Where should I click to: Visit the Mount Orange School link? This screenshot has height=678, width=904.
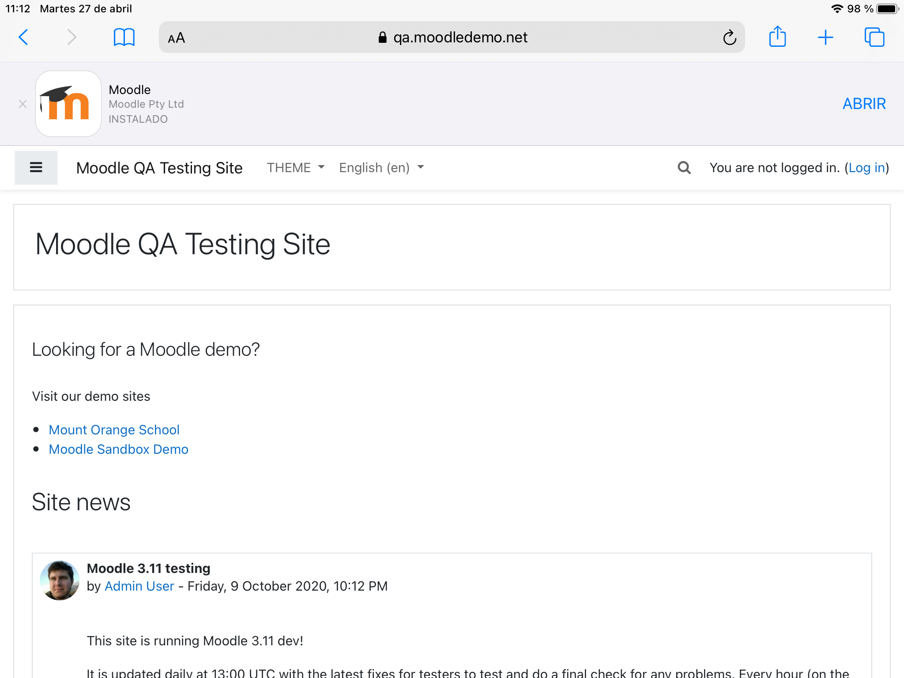[x=114, y=429]
